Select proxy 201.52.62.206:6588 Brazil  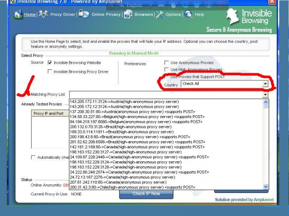click(x=166, y=142)
